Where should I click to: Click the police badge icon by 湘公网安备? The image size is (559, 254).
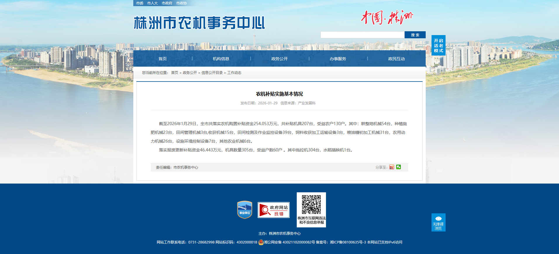tap(261, 242)
